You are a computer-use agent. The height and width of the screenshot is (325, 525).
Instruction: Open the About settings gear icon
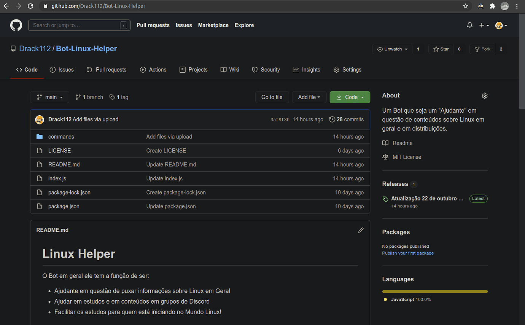(484, 96)
